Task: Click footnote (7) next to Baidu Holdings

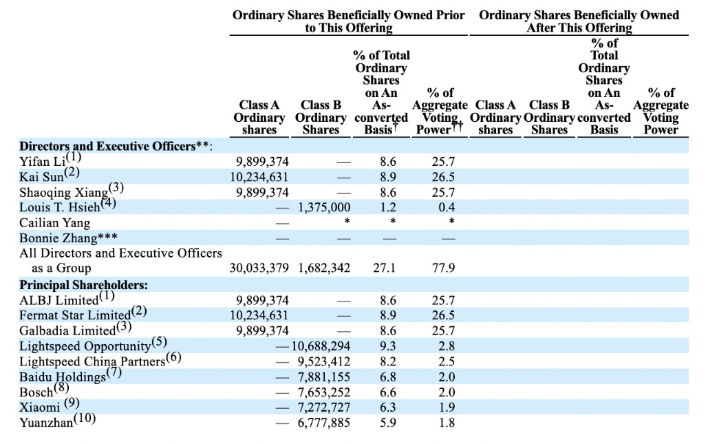Action: click(114, 373)
